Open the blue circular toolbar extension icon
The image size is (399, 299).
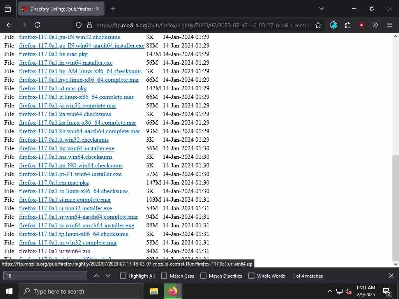334,25
